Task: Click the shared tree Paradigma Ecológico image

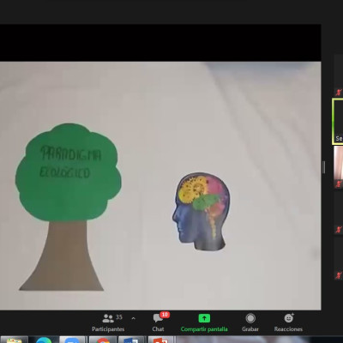Action: coord(69,207)
